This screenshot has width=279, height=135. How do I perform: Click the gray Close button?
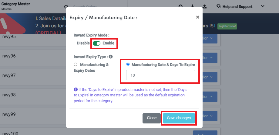click(152, 118)
